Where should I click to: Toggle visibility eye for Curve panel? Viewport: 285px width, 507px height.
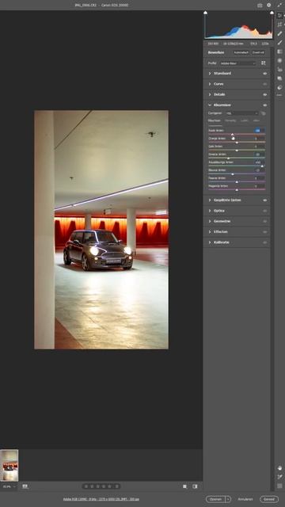pyautogui.click(x=265, y=84)
